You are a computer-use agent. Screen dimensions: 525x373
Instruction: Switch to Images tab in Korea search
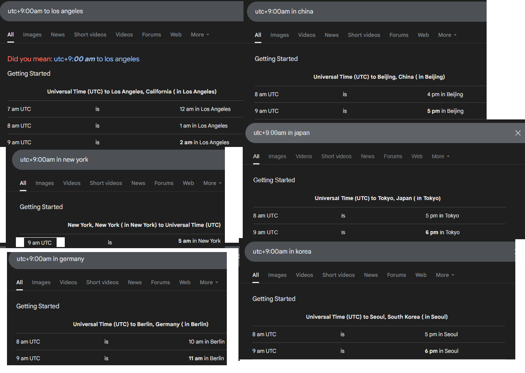point(277,275)
